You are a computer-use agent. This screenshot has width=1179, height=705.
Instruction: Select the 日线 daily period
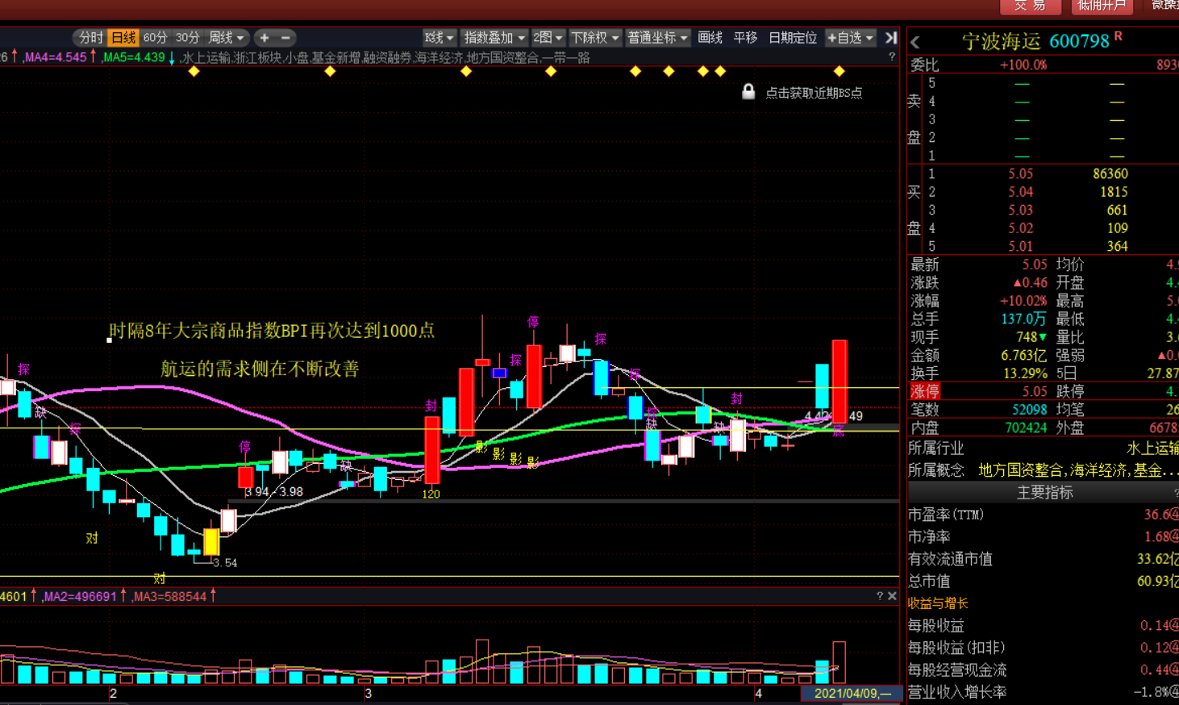(x=123, y=38)
